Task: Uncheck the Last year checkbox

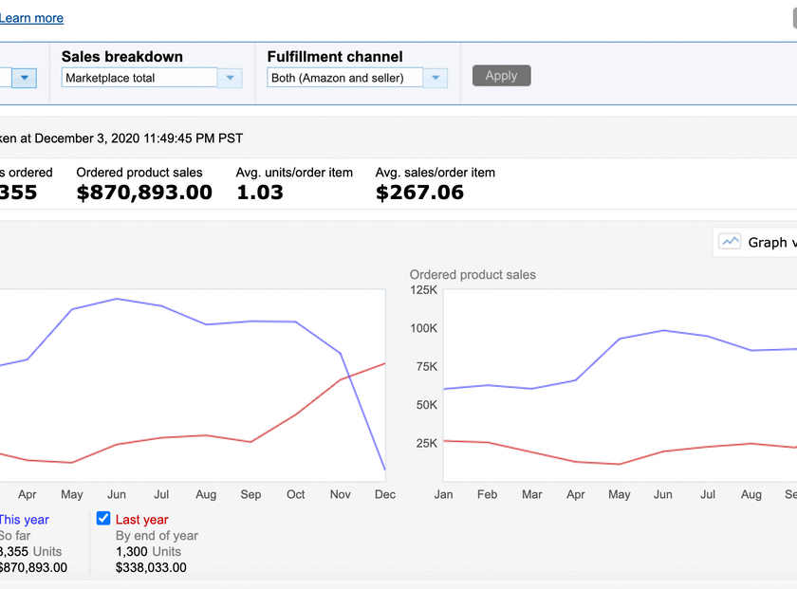Action: [x=103, y=519]
